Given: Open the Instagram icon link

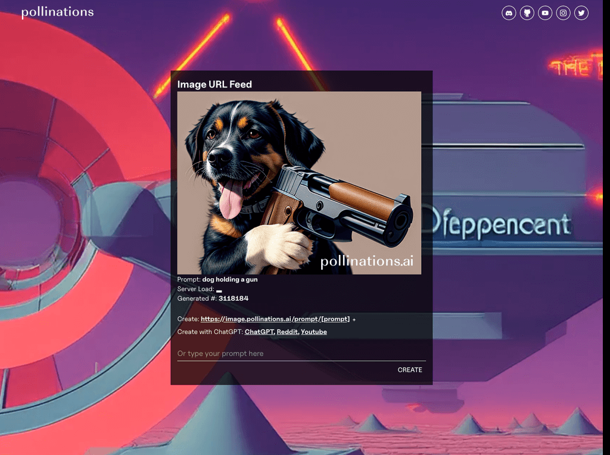Looking at the screenshot, I should (x=563, y=13).
